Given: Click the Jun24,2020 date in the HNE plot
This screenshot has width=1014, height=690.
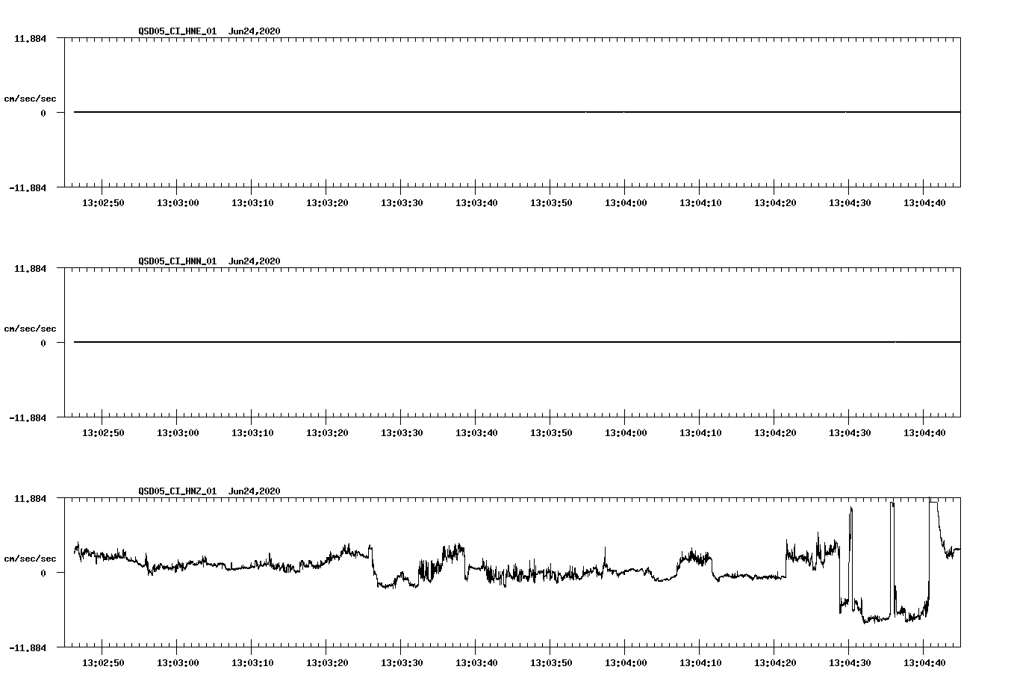Looking at the screenshot, I should point(255,31).
